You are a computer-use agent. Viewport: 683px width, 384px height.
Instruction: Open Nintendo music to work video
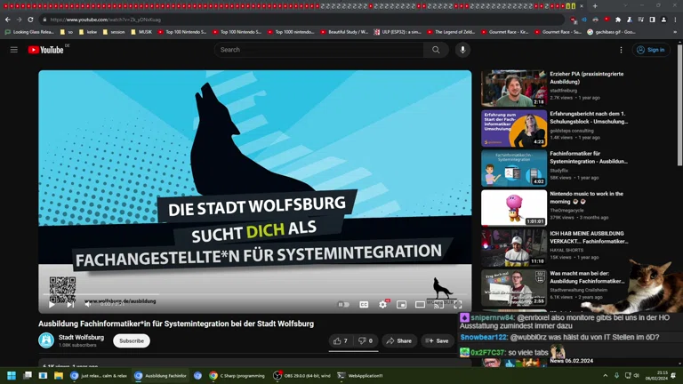[x=514, y=208]
